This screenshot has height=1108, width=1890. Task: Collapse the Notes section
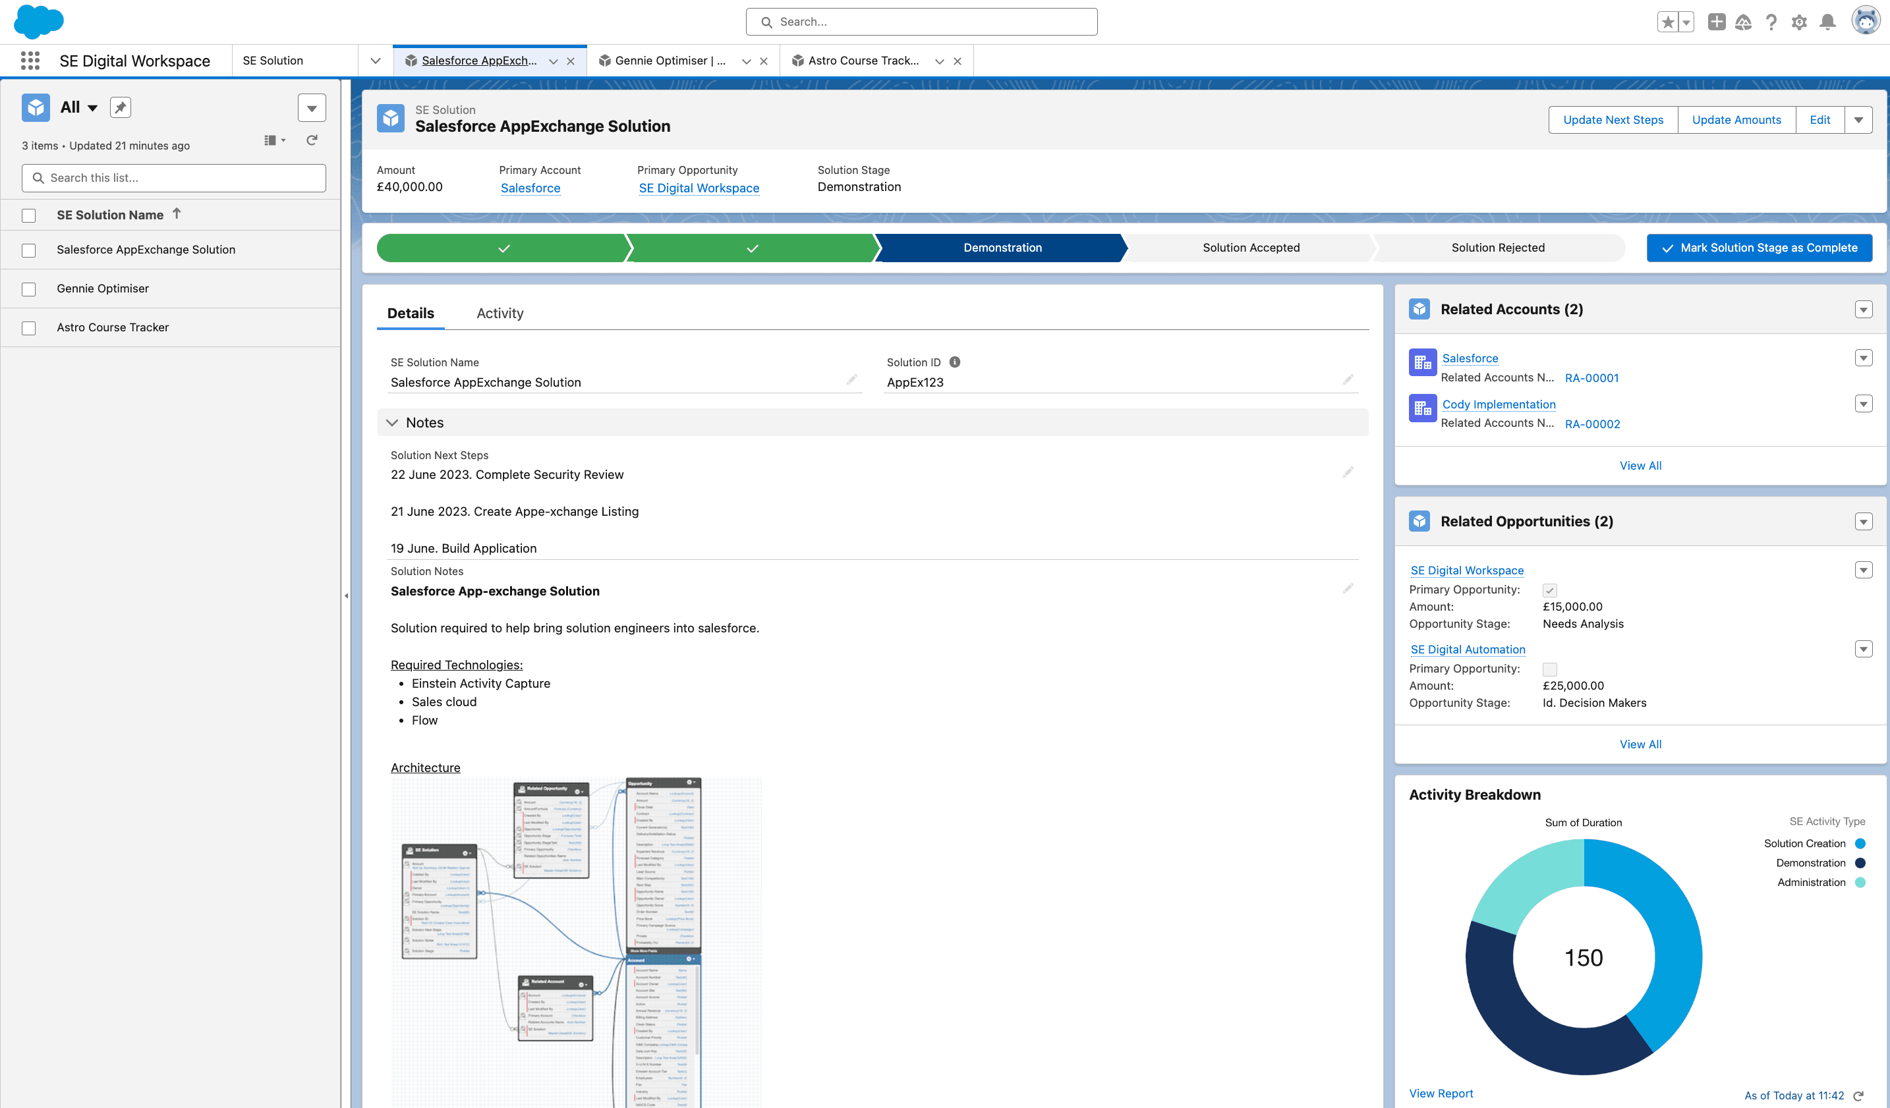click(391, 423)
